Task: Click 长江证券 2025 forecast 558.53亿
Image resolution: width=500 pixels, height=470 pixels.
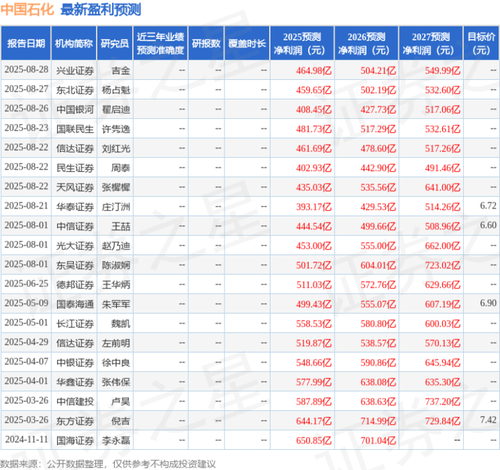Action: click(314, 323)
